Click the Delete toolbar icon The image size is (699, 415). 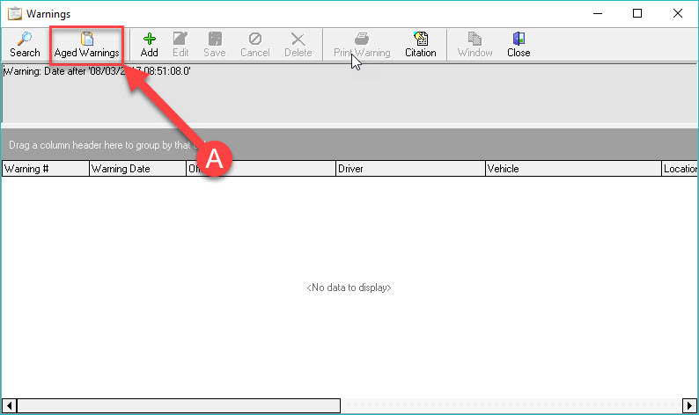[x=298, y=39]
